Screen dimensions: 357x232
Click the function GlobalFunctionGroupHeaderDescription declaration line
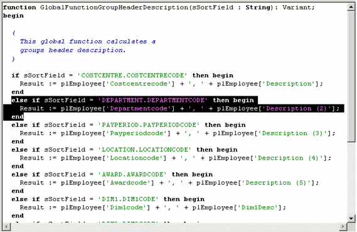pos(159,8)
